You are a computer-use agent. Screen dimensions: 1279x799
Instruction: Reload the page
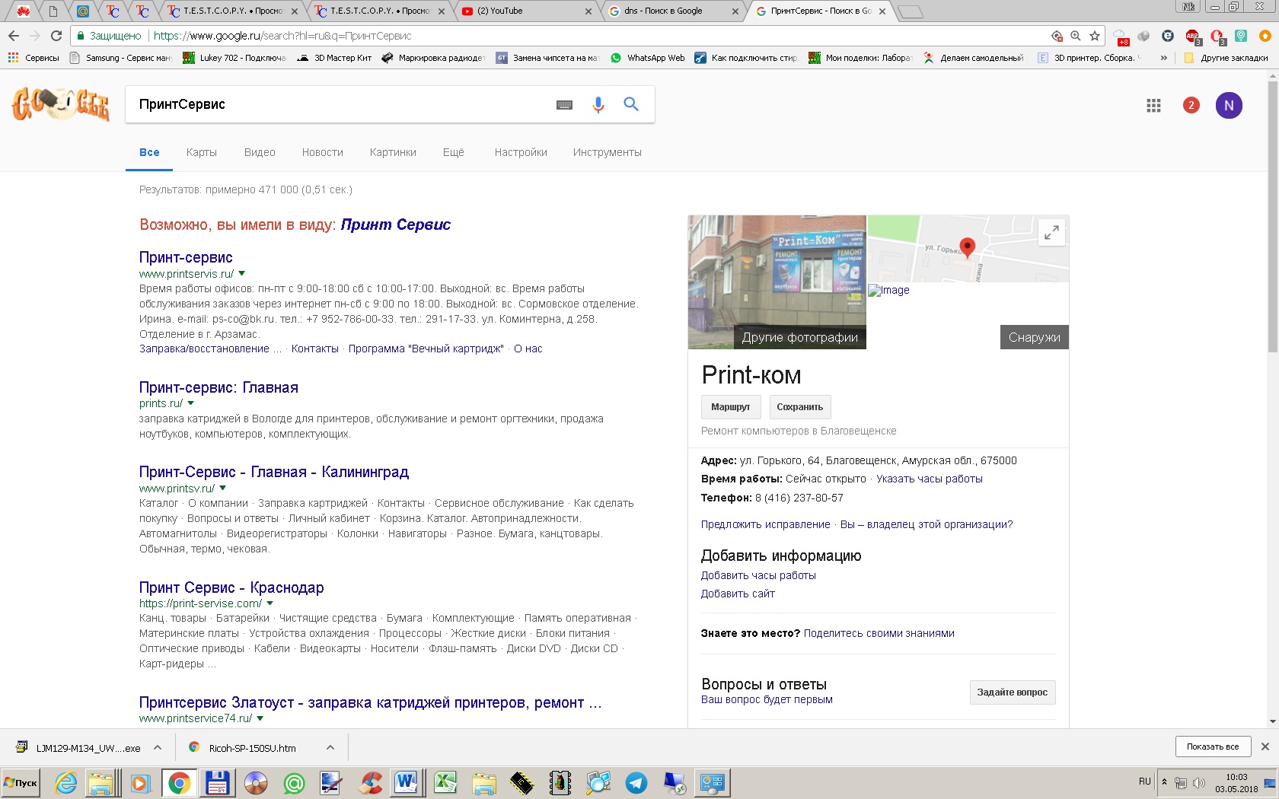tap(56, 36)
